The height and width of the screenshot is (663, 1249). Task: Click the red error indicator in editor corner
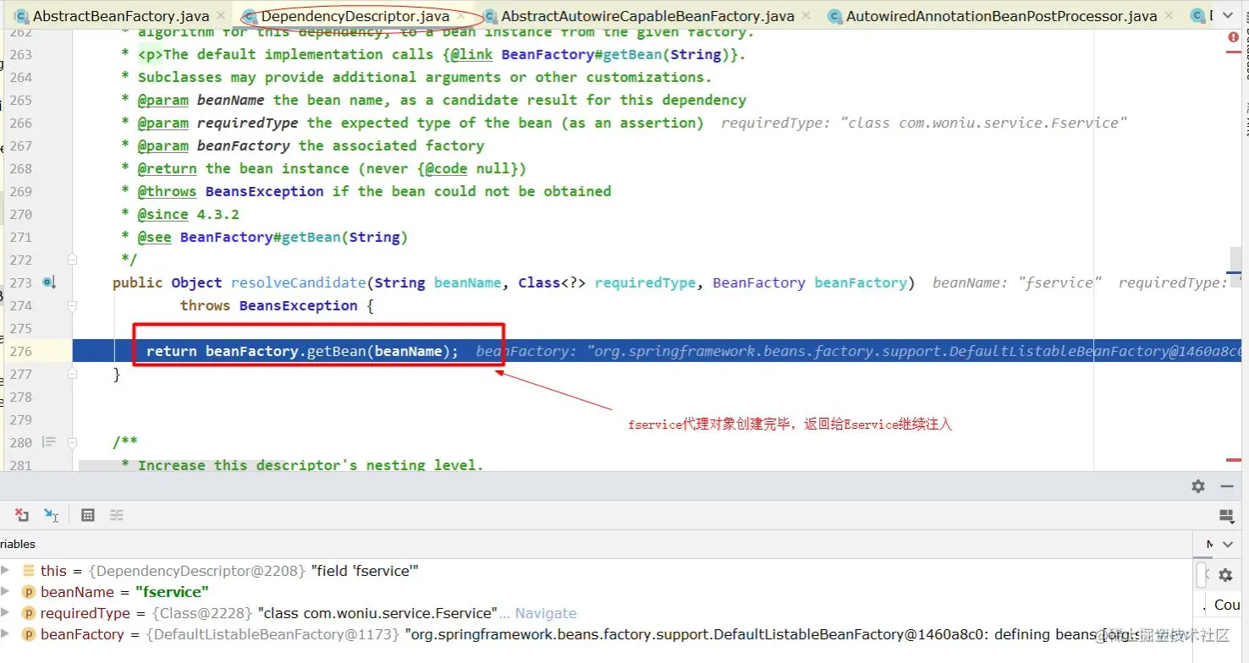1233,38
